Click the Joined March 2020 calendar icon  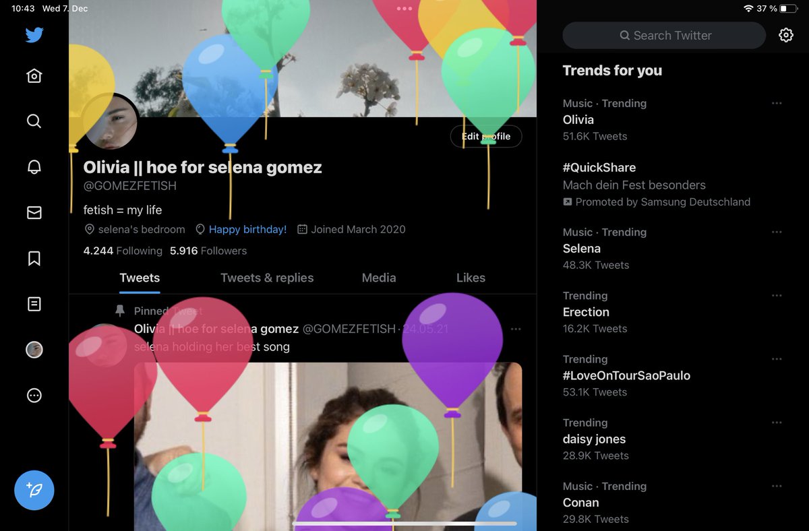click(303, 230)
